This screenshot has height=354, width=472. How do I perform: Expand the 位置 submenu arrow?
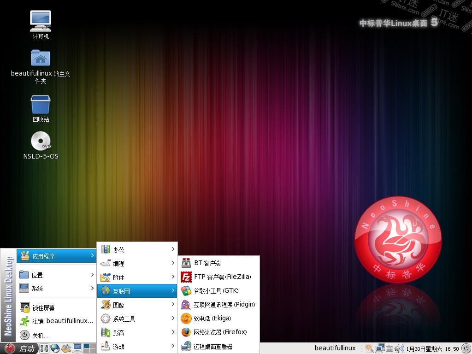[92, 275]
